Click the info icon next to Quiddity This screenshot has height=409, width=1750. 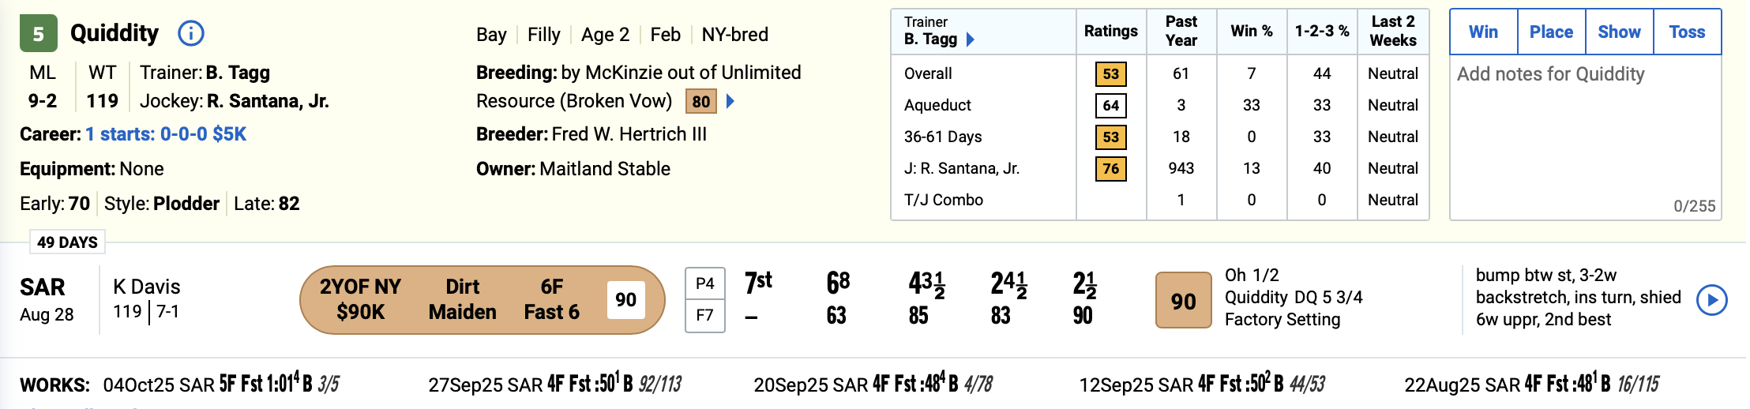coord(191,33)
